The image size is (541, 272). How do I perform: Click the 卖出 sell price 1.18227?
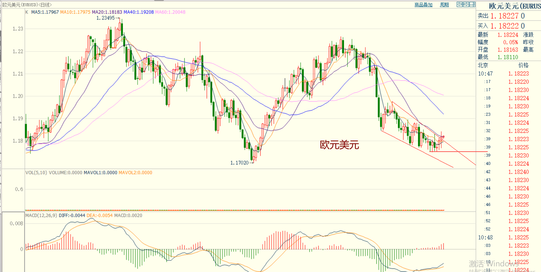(505, 16)
